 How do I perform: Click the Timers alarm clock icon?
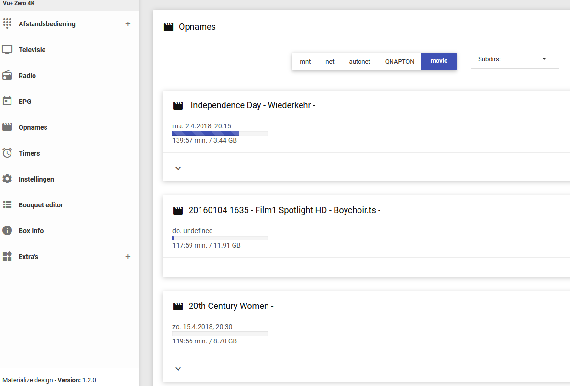[x=7, y=153]
